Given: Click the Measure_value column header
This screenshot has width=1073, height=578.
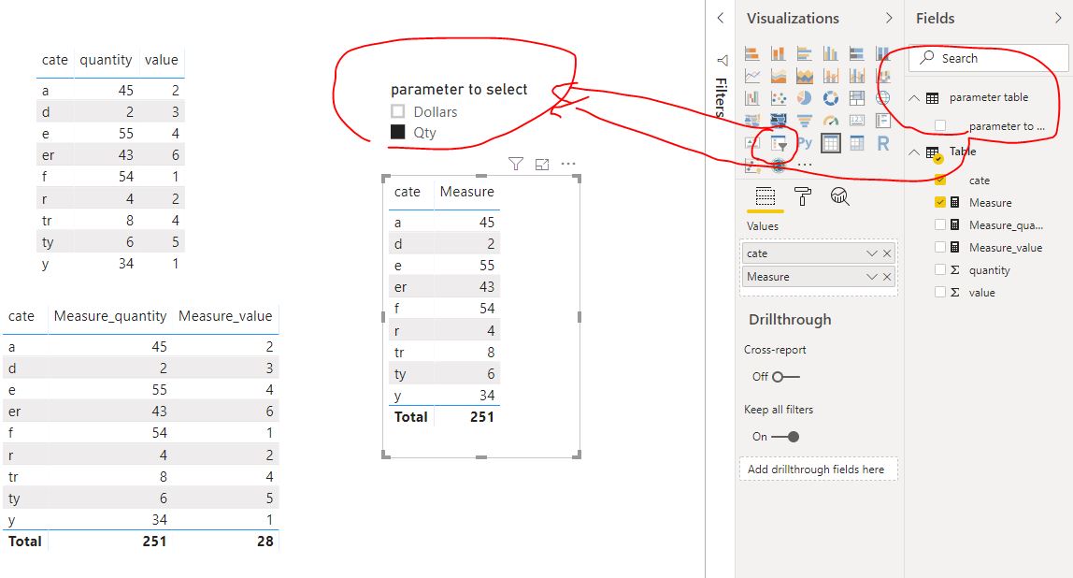Looking at the screenshot, I should tap(225, 316).
